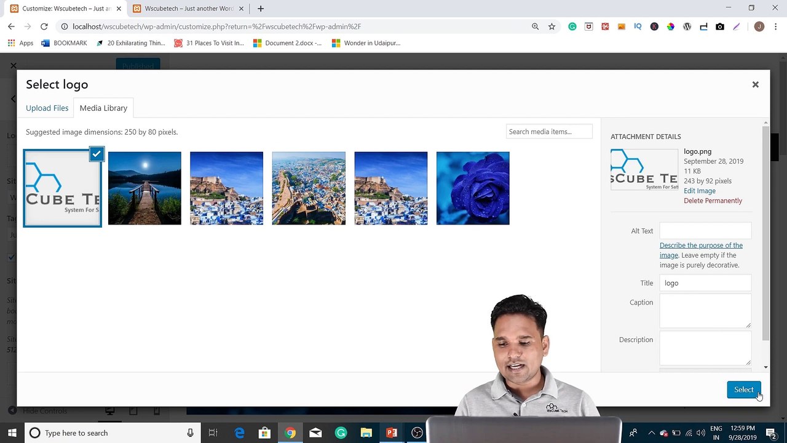Uncheck the selected logo.png thumbnail checkmark
This screenshot has width=787, height=443.
[97, 154]
